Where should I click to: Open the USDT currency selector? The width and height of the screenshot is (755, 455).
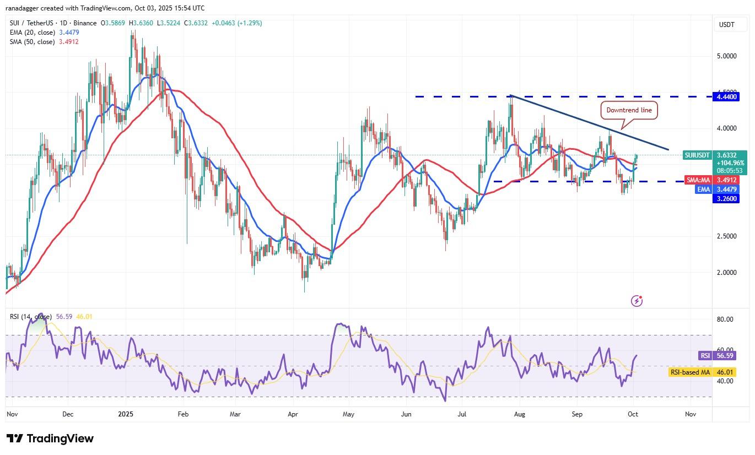[x=726, y=24]
